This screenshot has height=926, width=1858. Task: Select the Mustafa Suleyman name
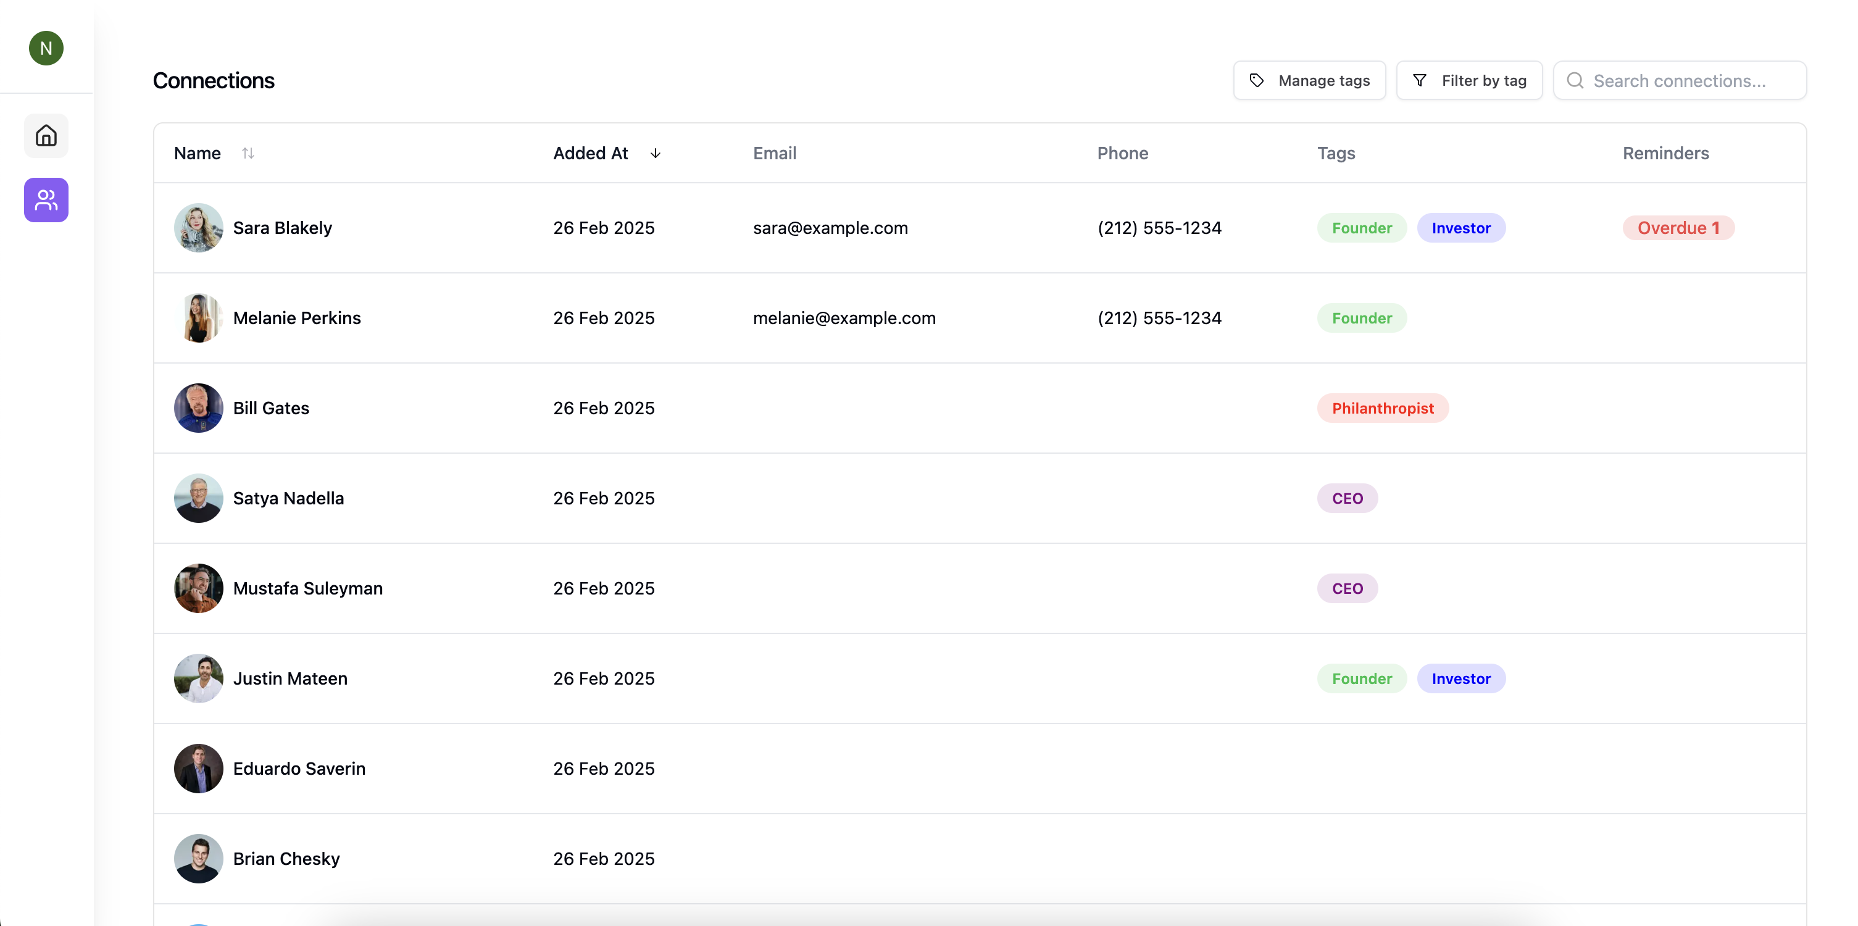(308, 588)
